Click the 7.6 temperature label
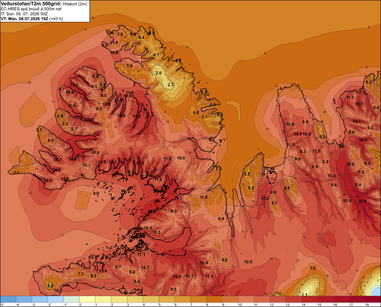 point(313,268)
